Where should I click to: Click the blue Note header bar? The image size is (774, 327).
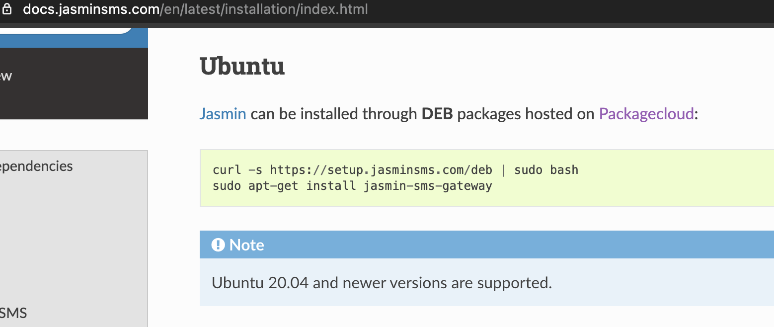[447, 244]
